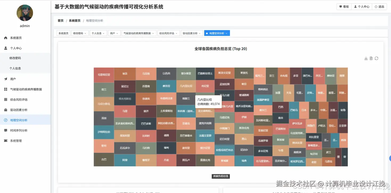The image size is (391, 193).
Task: Click the 塔吉克斯坦 treemap cell
Action: pyautogui.click(x=125, y=99)
